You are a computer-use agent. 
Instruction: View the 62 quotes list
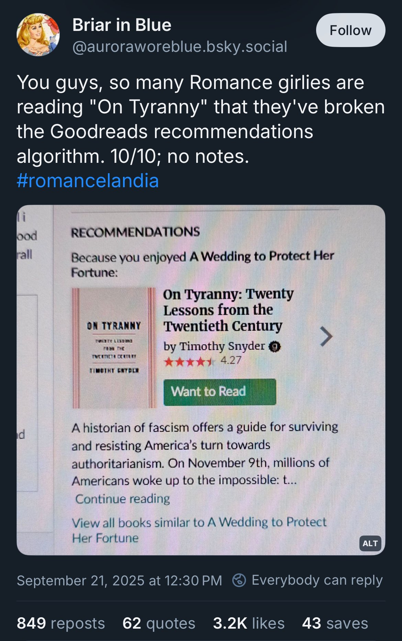159,623
